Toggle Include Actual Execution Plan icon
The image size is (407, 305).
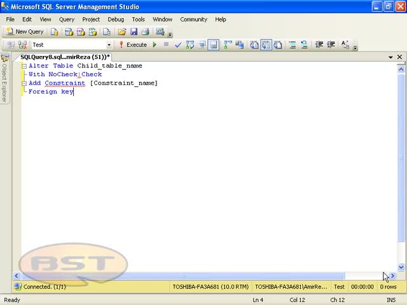pyautogui.click(x=228, y=45)
